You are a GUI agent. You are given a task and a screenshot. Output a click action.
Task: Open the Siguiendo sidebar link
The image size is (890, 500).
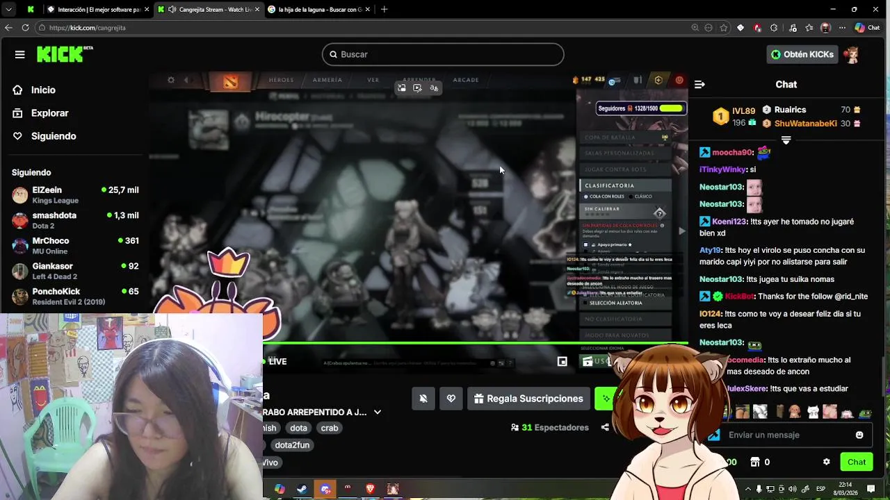45,136
